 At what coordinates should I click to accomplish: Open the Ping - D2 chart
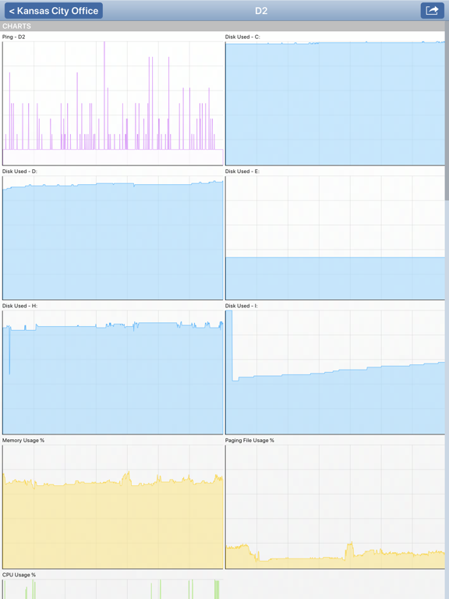click(112, 104)
